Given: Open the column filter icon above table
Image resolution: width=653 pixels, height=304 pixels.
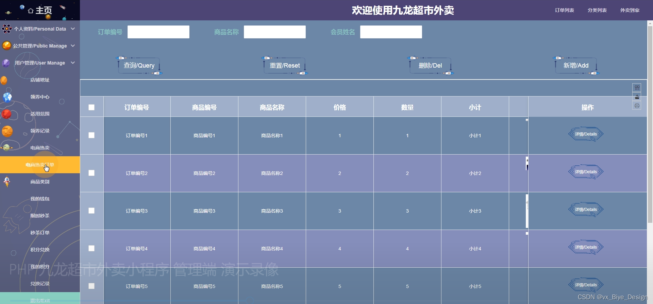Looking at the screenshot, I should (x=637, y=88).
